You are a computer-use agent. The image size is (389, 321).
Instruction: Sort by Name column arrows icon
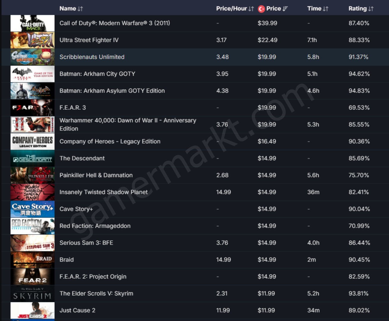80,9
